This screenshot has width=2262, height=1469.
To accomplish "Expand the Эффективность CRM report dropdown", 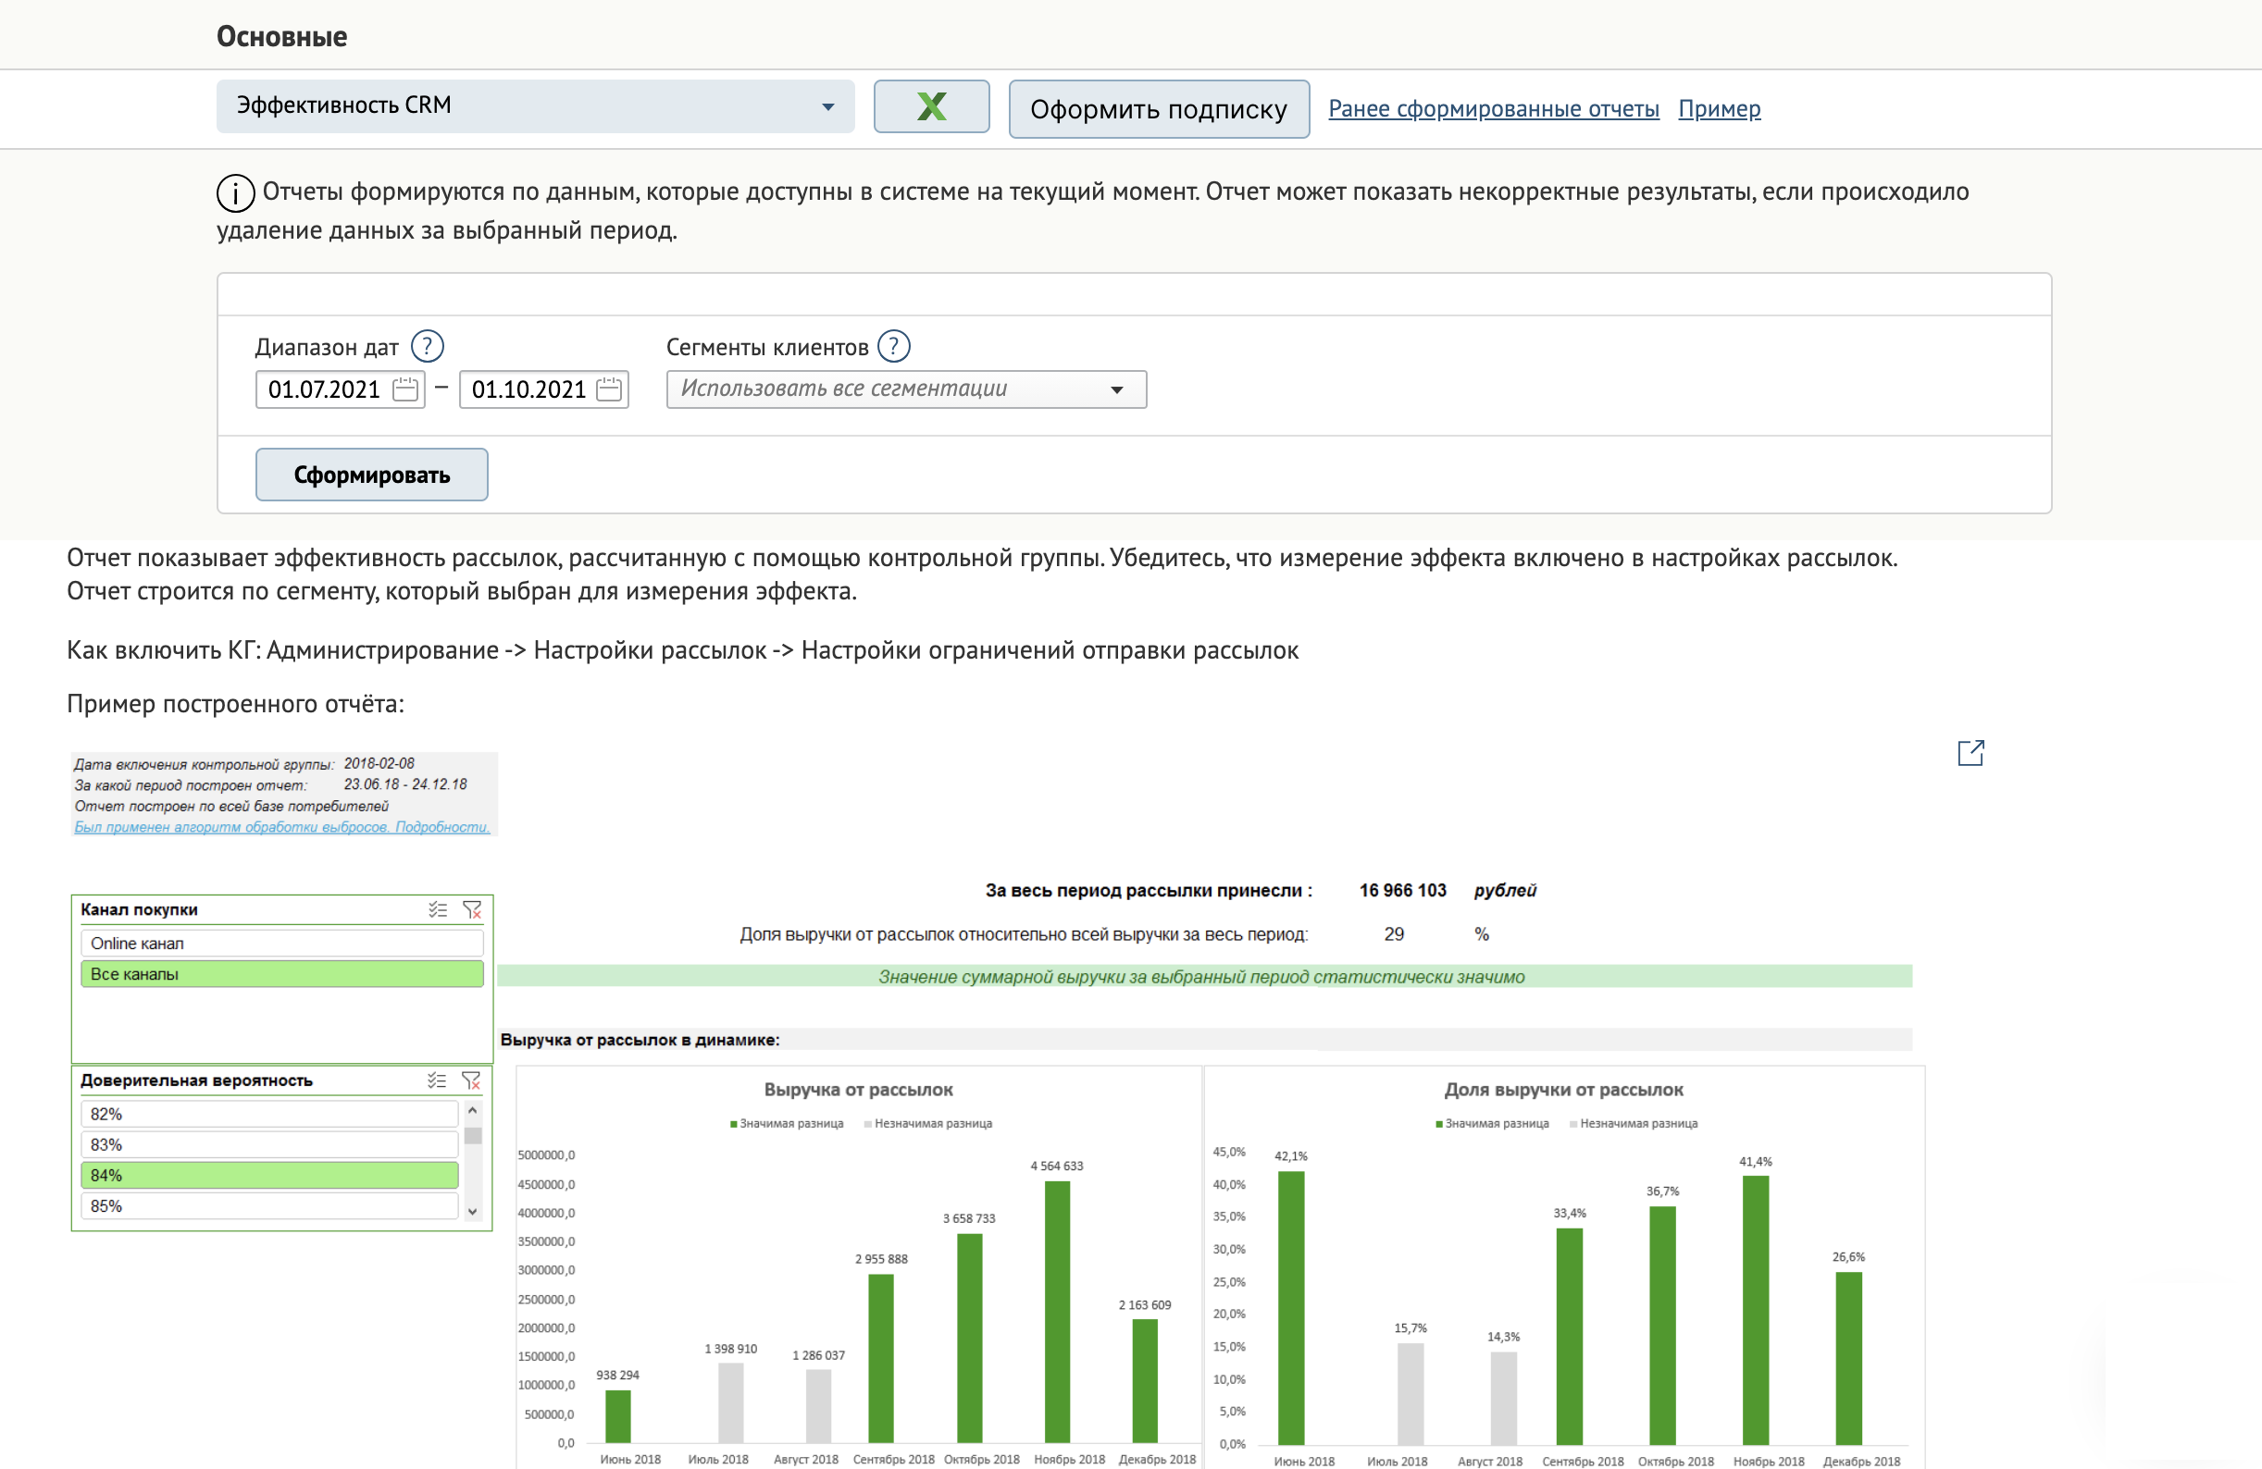I will (535, 106).
